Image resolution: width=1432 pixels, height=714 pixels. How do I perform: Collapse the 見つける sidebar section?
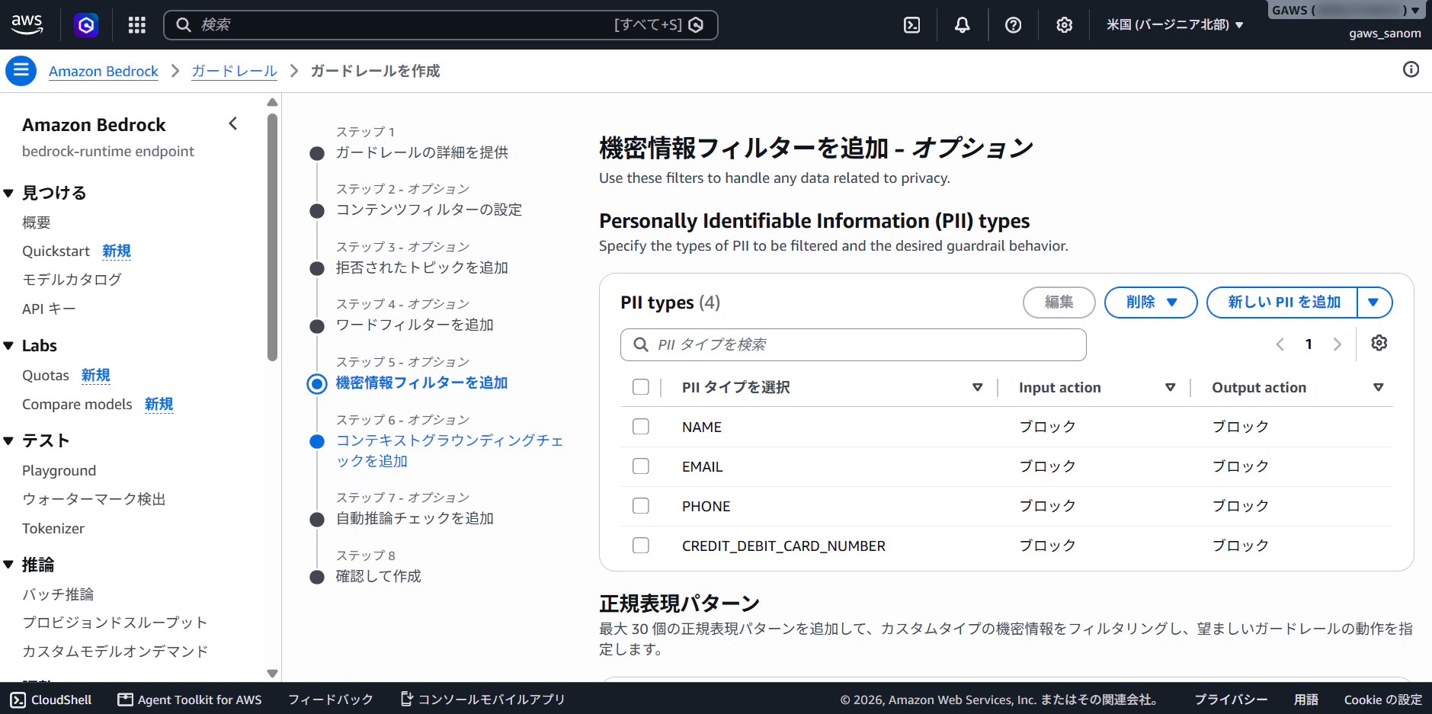8,194
